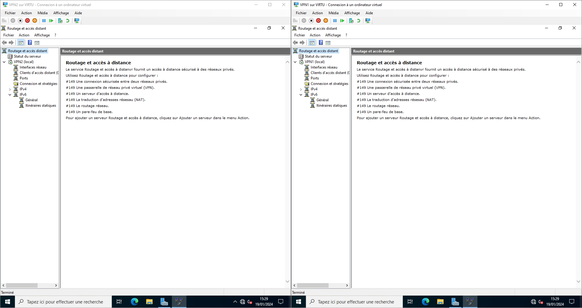Screen dimensions: 582x308
Task: Click the search box in VPN1 taskbar
Action: click(356, 302)
